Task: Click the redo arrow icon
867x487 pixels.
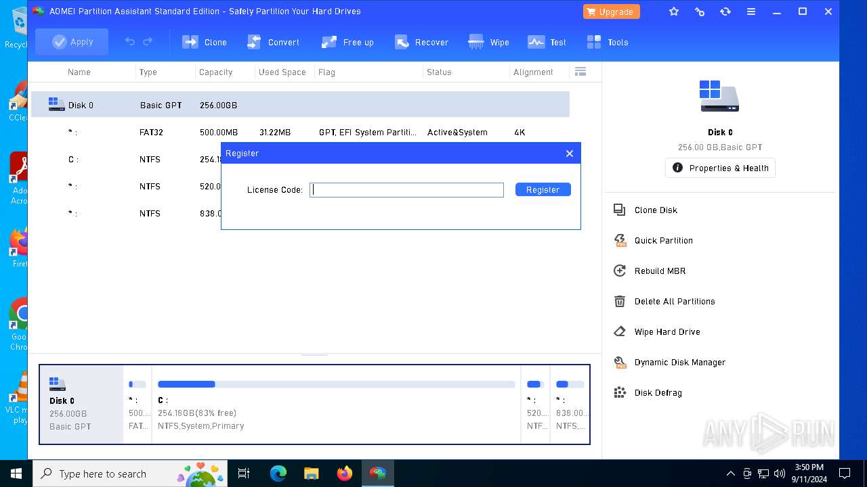Action: pyautogui.click(x=148, y=42)
